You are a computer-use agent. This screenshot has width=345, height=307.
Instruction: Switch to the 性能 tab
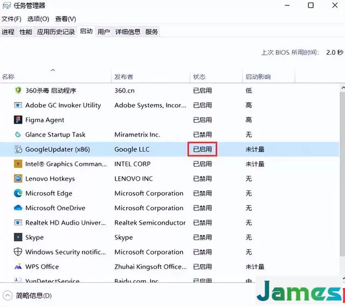(26, 32)
